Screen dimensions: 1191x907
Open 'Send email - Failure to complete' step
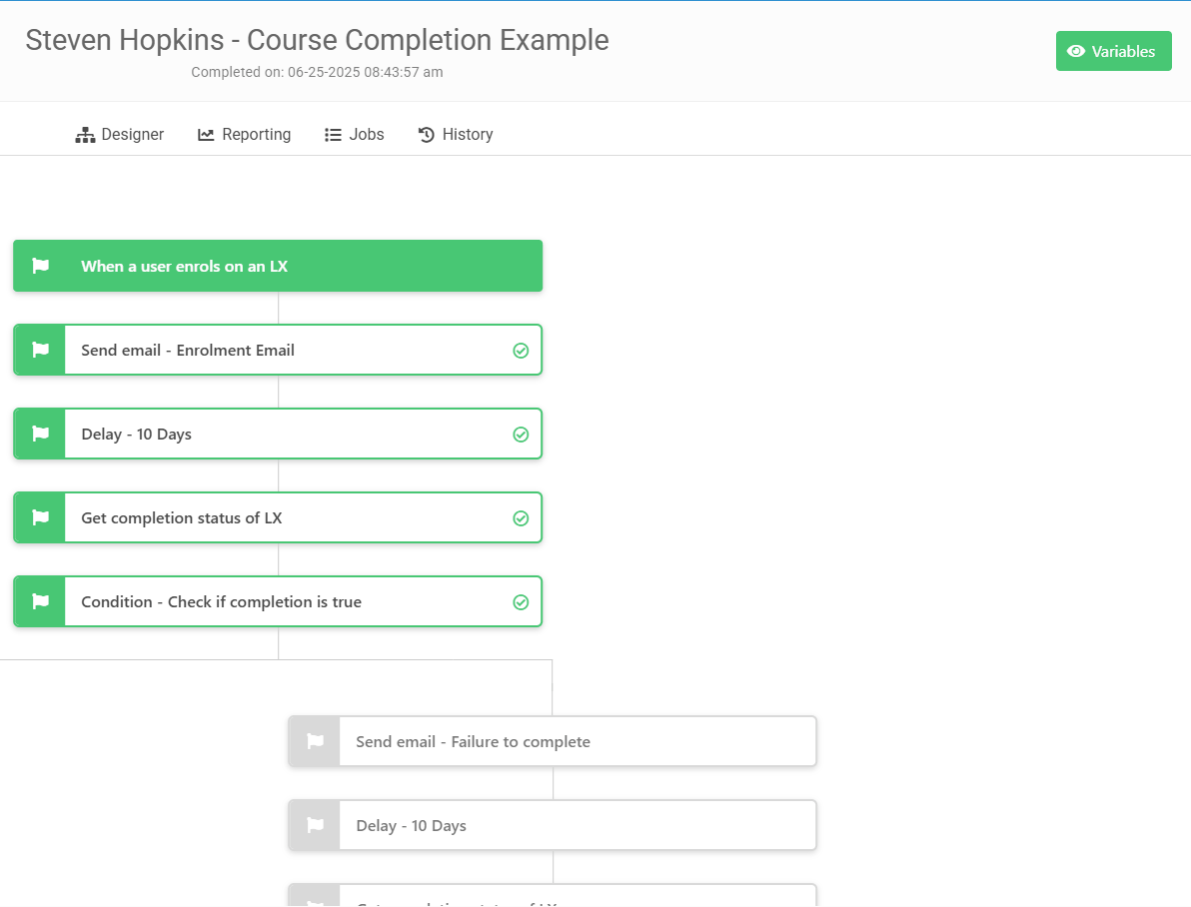[553, 741]
